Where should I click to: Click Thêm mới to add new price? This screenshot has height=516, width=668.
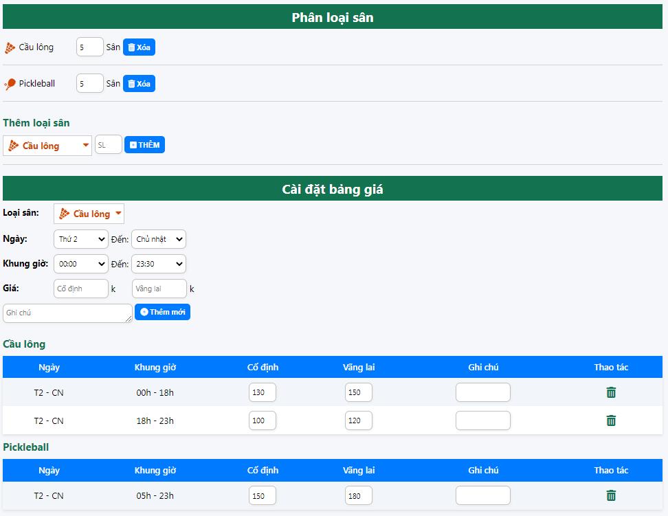coord(162,312)
